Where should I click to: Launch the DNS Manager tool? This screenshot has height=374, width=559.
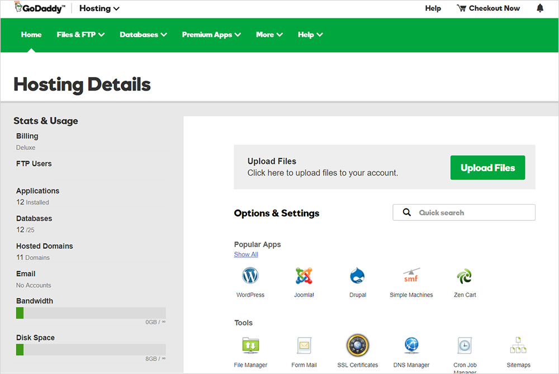(x=411, y=345)
